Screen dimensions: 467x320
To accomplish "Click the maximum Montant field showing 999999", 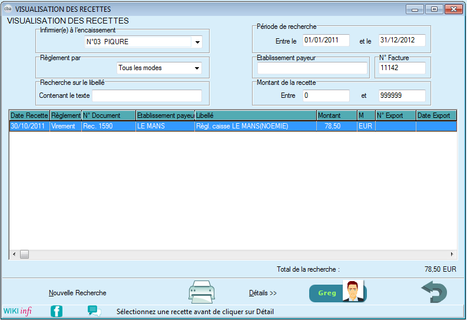I will (402, 95).
